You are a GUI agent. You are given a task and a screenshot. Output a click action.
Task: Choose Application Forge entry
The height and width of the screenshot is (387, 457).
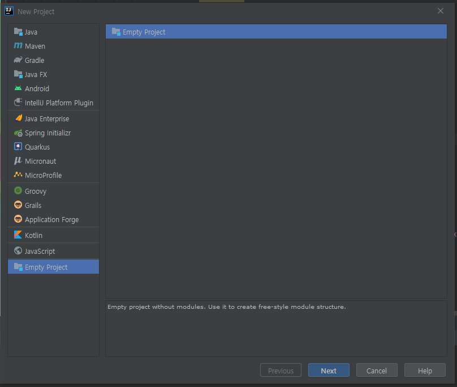click(53, 219)
